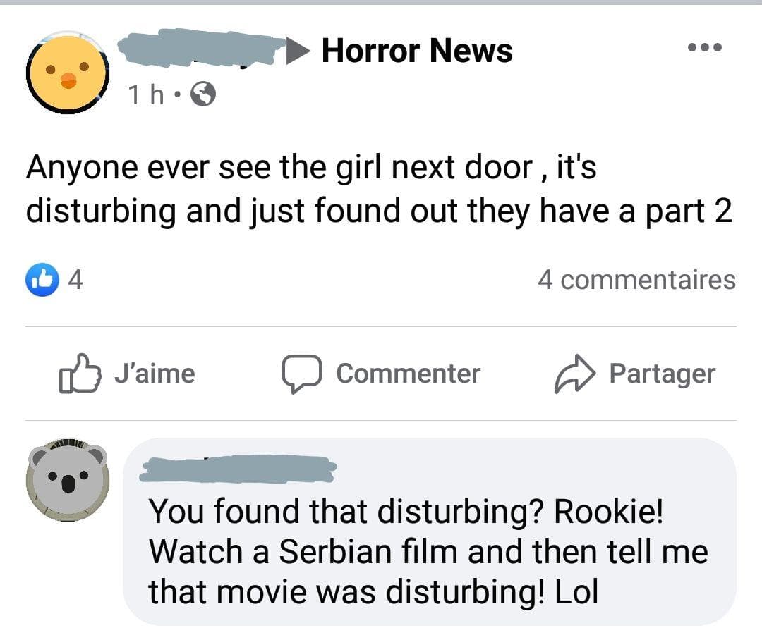Click the globe public-visibility icon
Image resolution: width=762 pixels, height=640 pixels.
tap(202, 94)
